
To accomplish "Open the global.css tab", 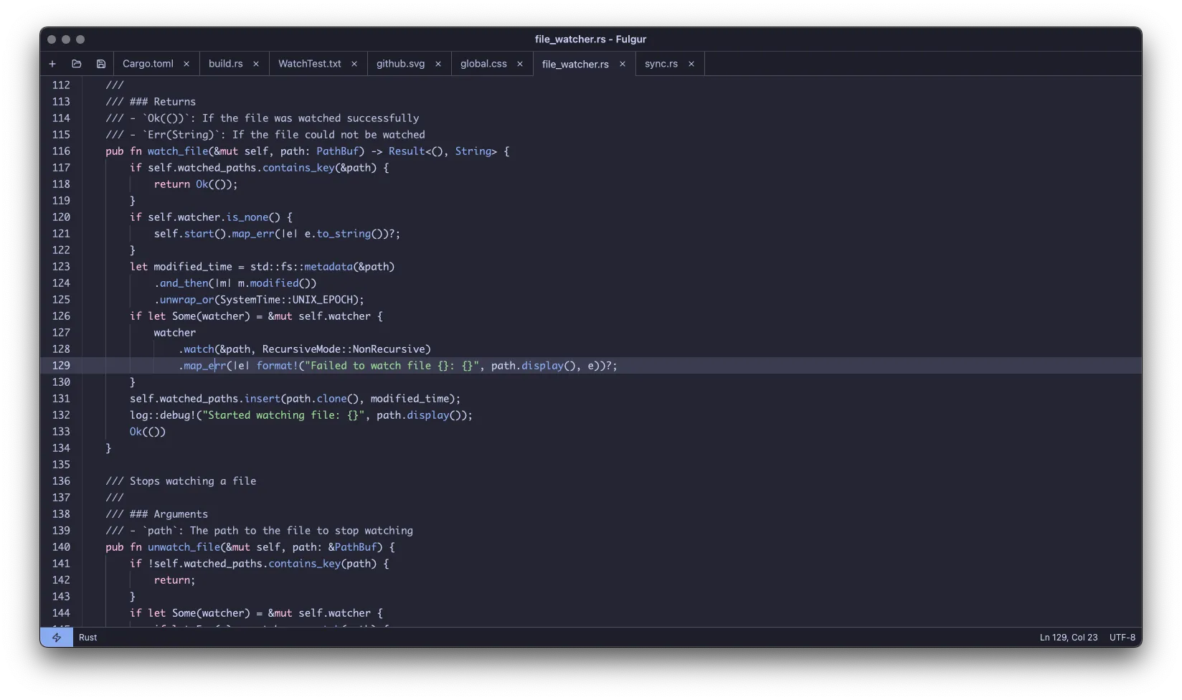I will point(483,64).
